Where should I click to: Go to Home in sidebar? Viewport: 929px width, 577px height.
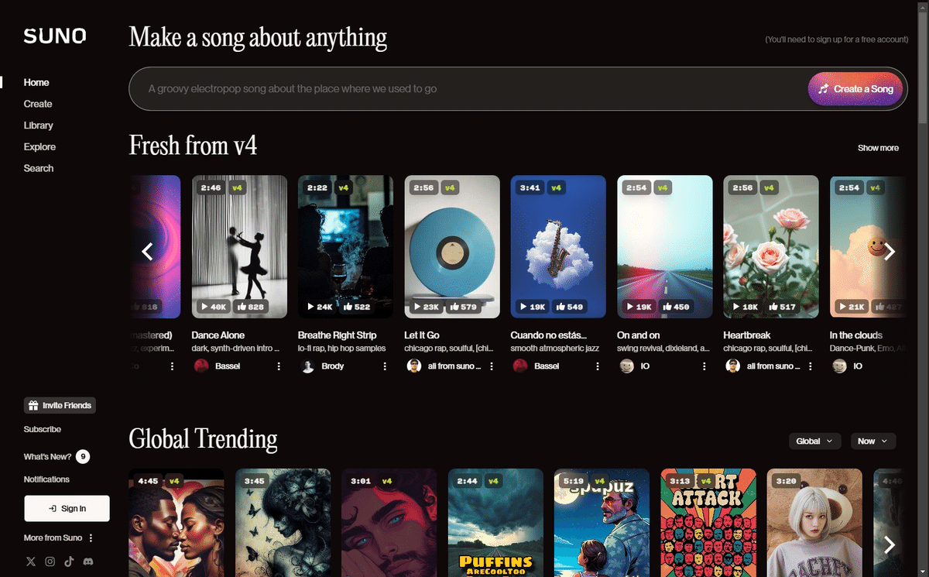coord(36,83)
